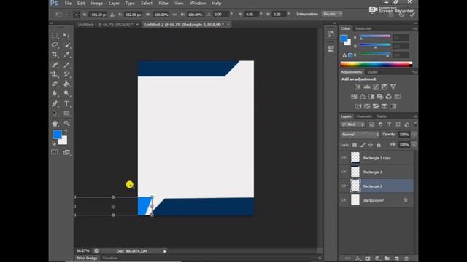The width and height of the screenshot is (467, 262).
Task: Toggle reference point location grid
Action: point(77,15)
